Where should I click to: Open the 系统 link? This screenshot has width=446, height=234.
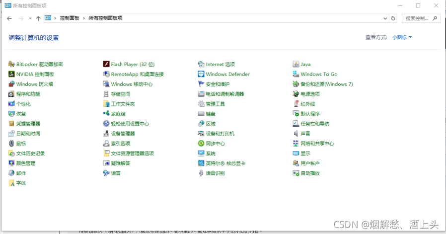pos(211,154)
